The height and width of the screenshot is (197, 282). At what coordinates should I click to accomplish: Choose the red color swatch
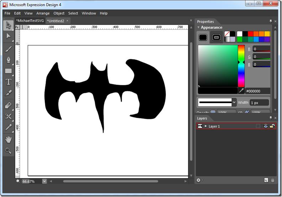[251, 34]
